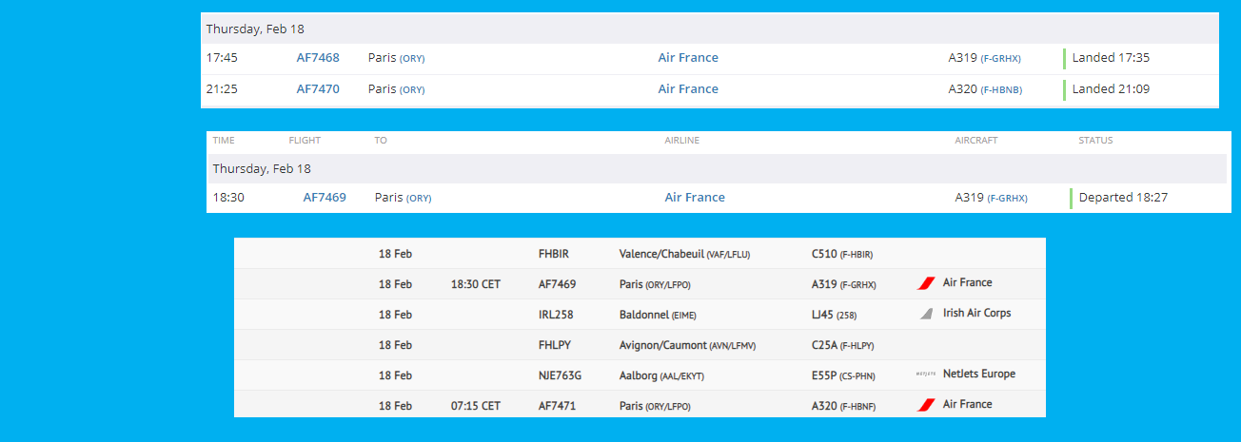Click FLIGHT column header

point(305,141)
